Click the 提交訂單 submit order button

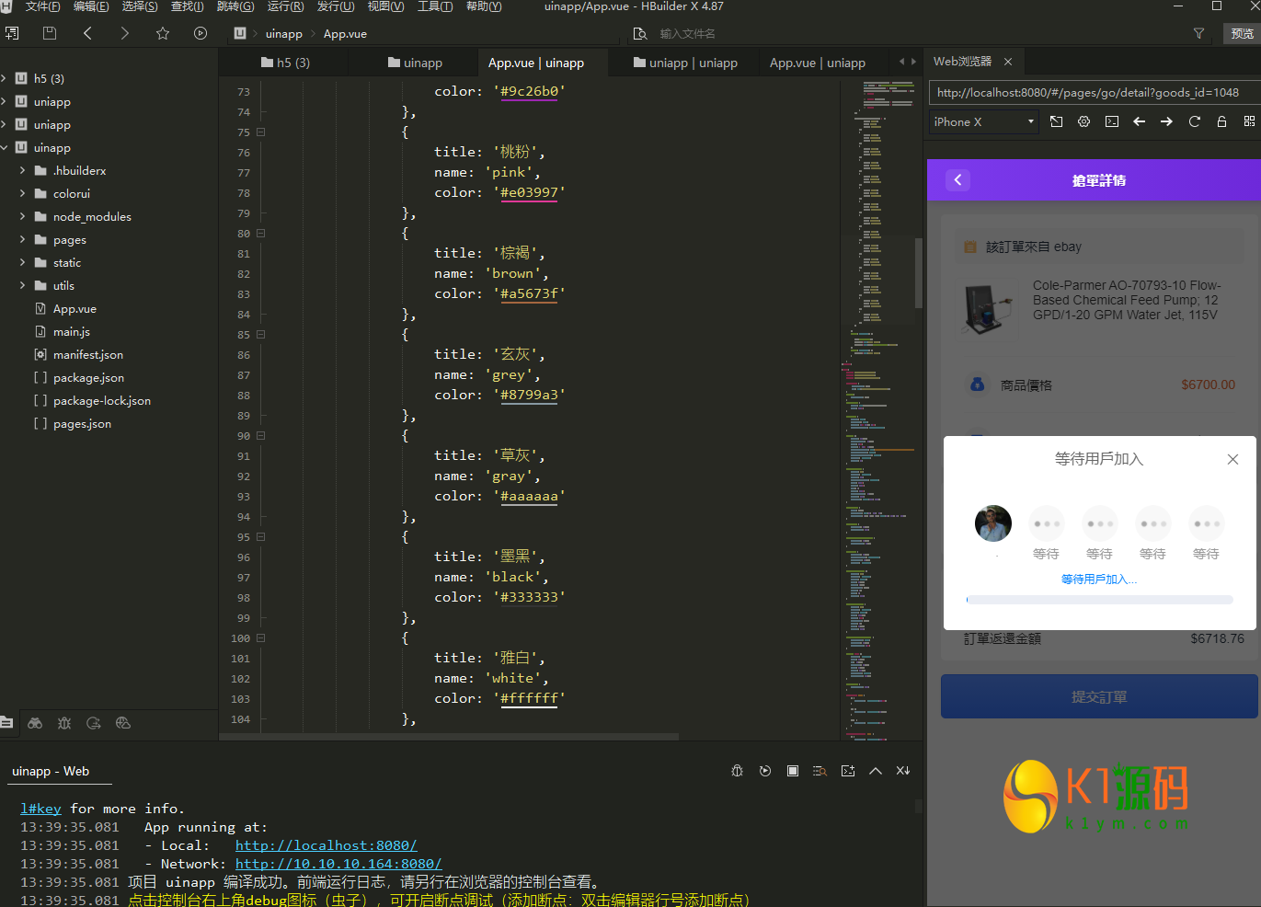pyautogui.click(x=1099, y=696)
